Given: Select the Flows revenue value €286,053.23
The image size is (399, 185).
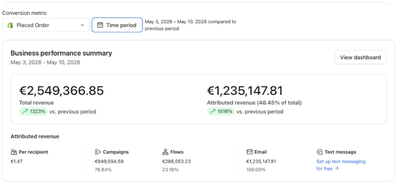Looking at the screenshot, I should [x=177, y=161].
